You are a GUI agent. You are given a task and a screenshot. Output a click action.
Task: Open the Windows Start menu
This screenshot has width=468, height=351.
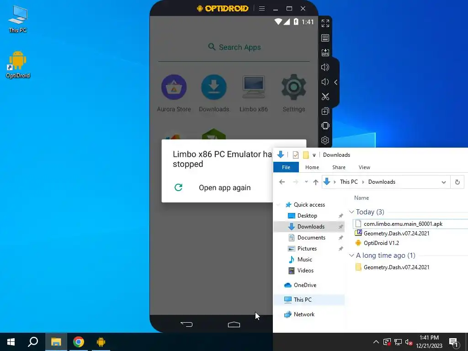click(x=11, y=342)
